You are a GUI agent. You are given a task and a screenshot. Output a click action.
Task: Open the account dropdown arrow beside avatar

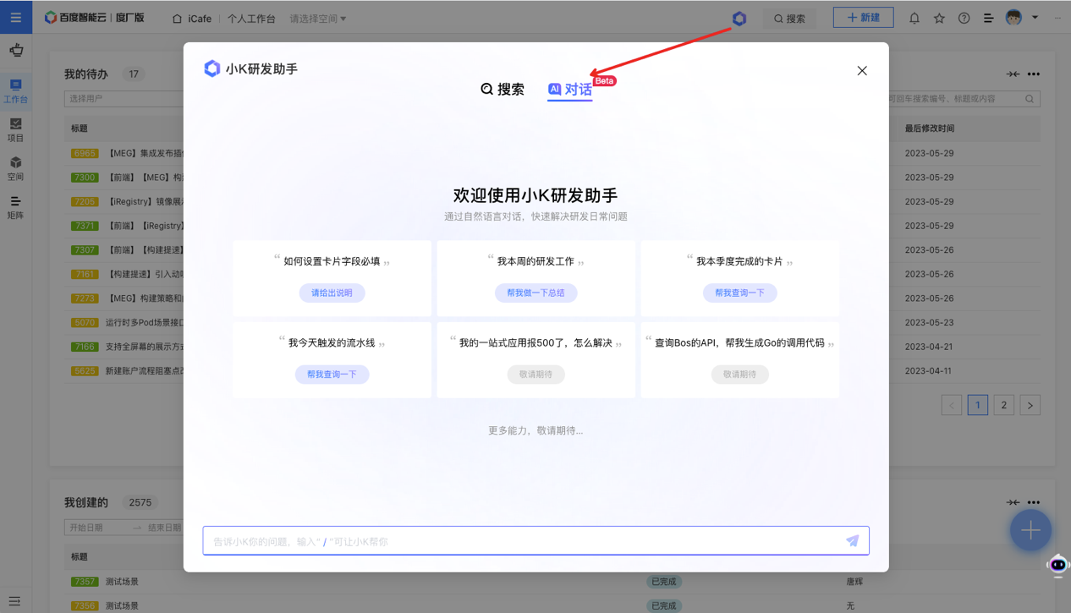[1034, 18]
